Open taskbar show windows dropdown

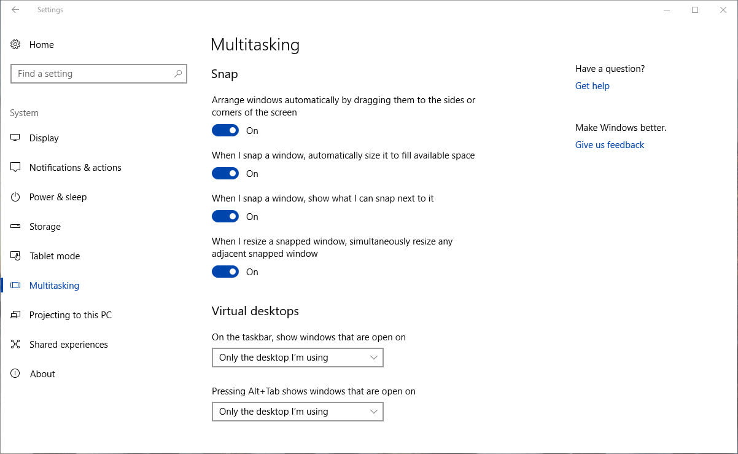coord(298,358)
